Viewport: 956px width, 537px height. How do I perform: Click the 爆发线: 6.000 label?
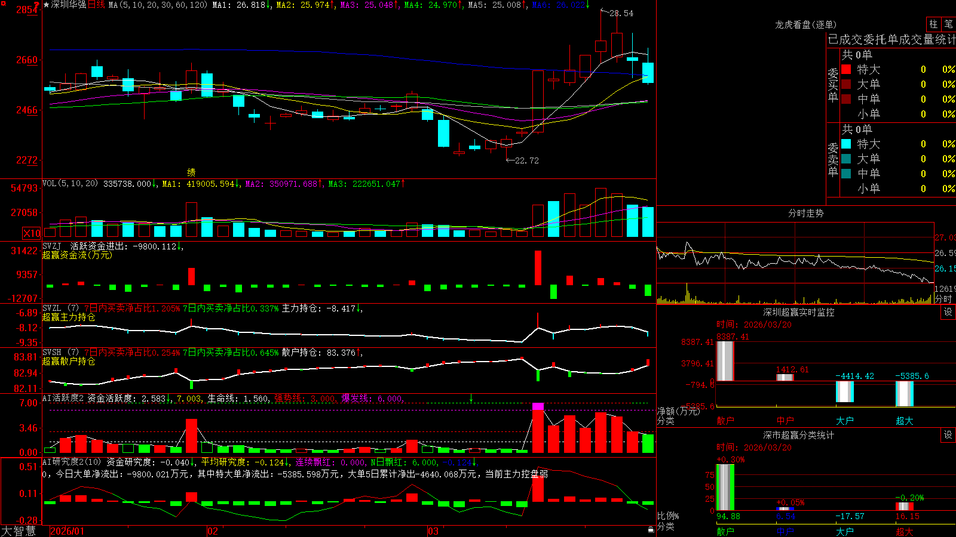click(x=372, y=398)
